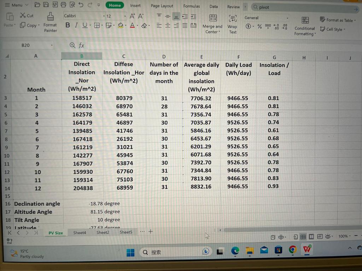The image size is (362, 271).
Task: Toggle Bold formatting
Action: (x=68, y=25)
